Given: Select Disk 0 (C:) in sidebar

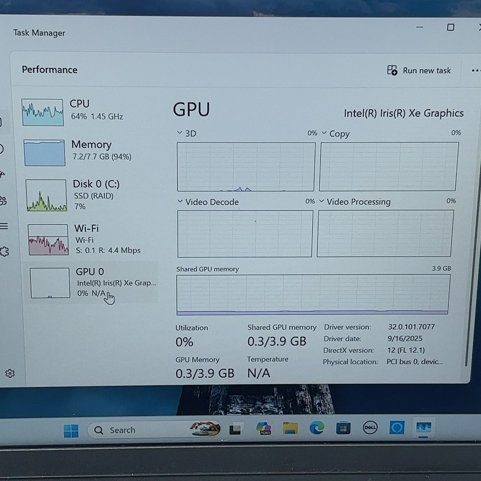Looking at the screenshot, I should (x=91, y=195).
